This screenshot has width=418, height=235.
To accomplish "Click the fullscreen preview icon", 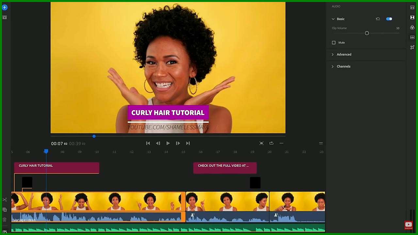I will coord(261,143).
